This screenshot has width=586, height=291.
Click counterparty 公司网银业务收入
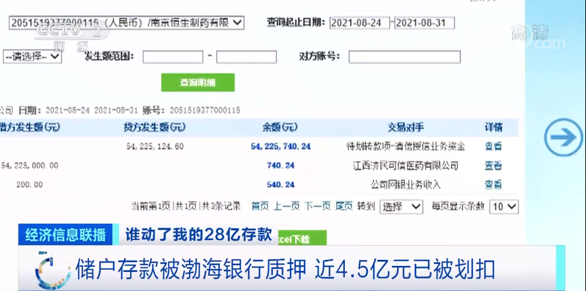[406, 185]
